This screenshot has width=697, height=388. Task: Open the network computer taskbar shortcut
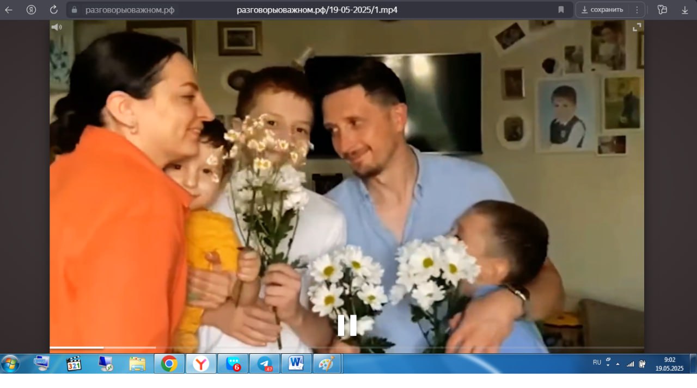coord(106,364)
